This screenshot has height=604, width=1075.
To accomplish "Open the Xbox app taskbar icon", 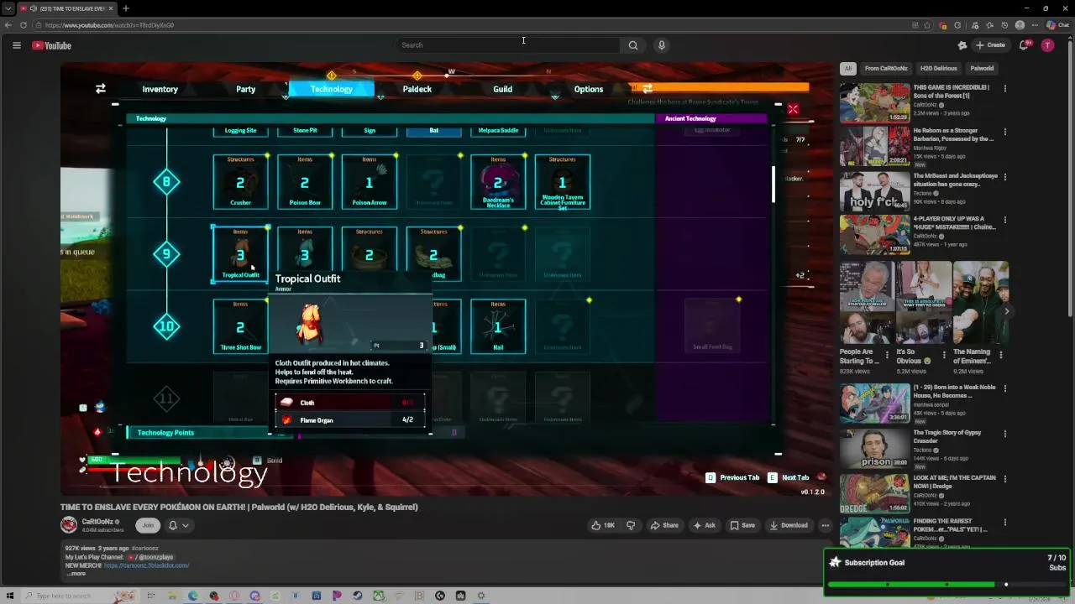I will [378, 596].
